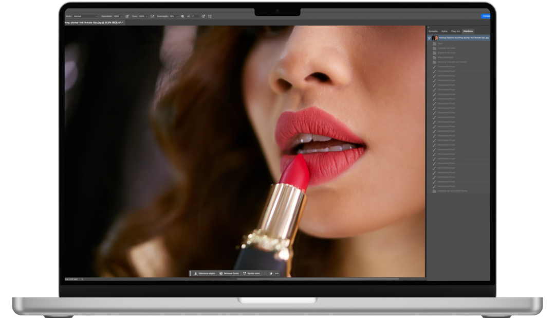Expand the Opacidade value dropdown
Screen dimensions: 555x319
point(122,16)
